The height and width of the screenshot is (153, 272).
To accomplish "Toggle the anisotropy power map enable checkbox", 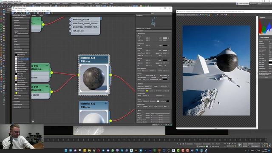I will tap(151, 120).
